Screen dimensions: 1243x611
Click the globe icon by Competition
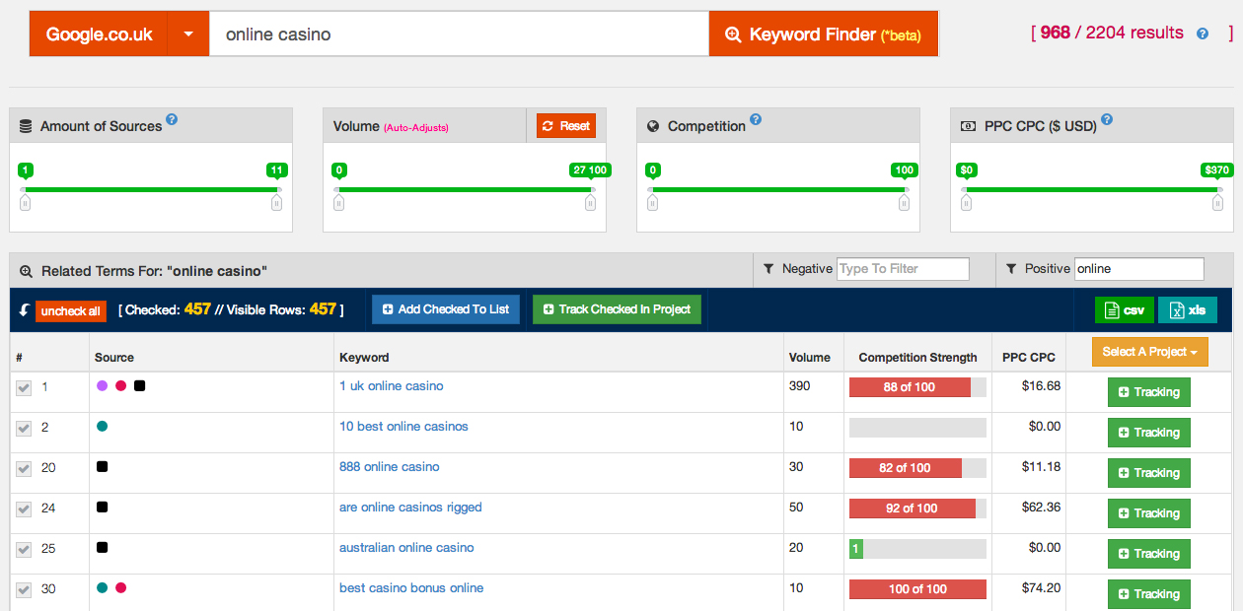pyautogui.click(x=653, y=126)
